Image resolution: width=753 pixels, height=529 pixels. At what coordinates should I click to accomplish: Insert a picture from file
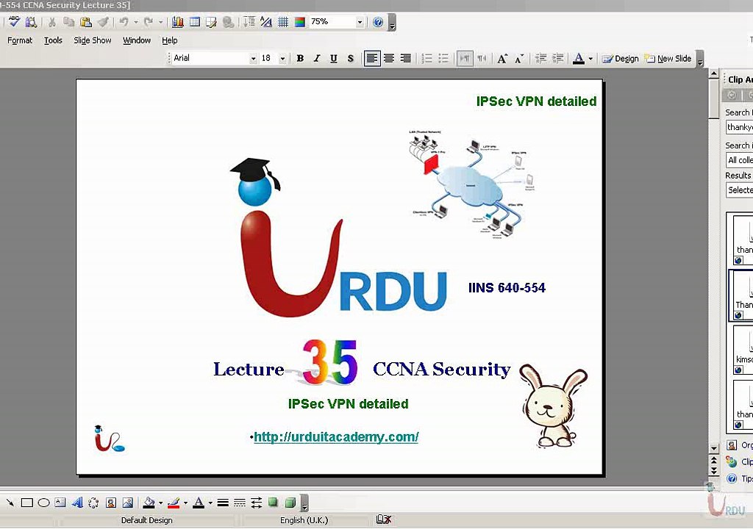128,503
